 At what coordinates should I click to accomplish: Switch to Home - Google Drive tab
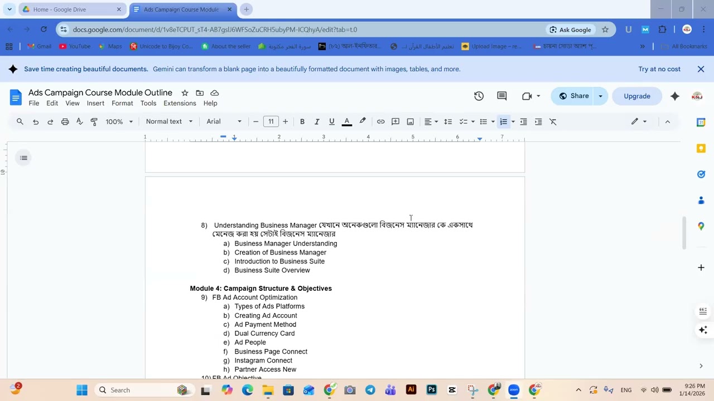coord(72,9)
